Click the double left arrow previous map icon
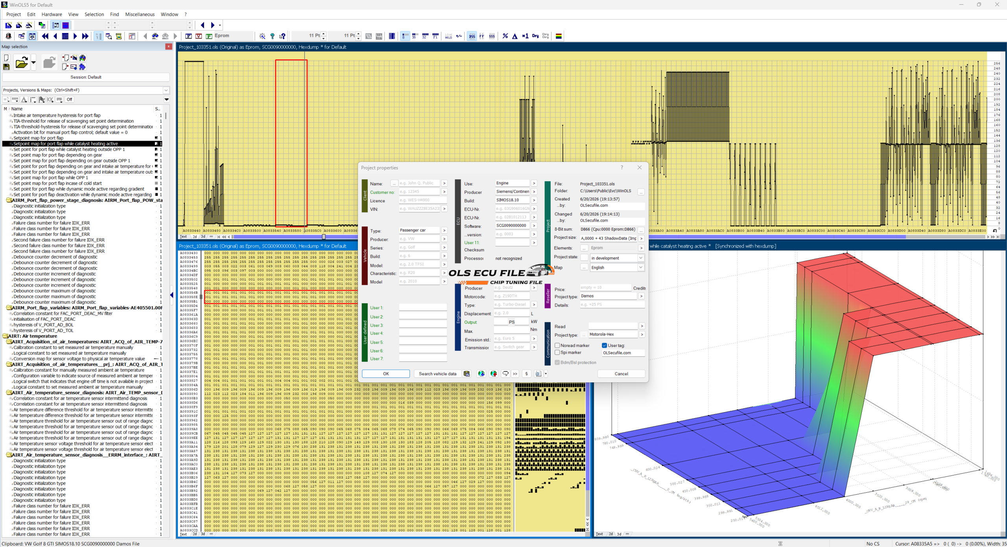 45,36
